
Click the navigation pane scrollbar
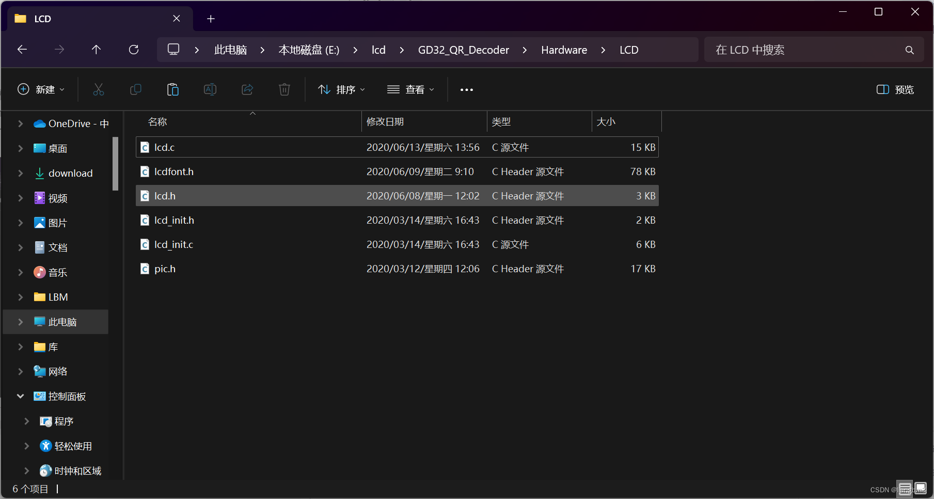(x=116, y=164)
